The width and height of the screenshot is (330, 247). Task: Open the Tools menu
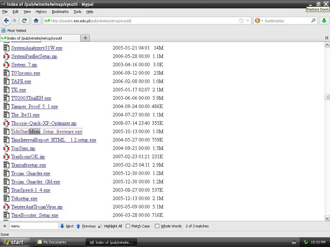coord(77,12)
